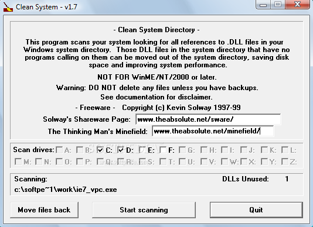Click the Warning: DO NOT delete files text
This screenshot has width=313, height=227.
157,88
